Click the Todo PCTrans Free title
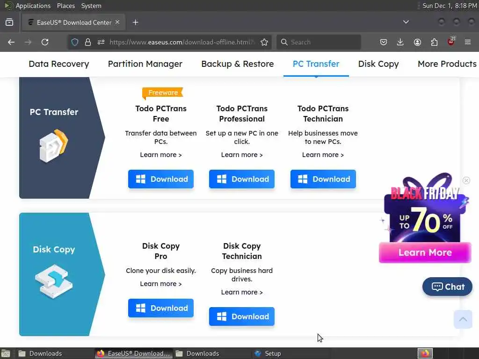Image resolution: width=479 pixels, height=359 pixels. tap(161, 114)
